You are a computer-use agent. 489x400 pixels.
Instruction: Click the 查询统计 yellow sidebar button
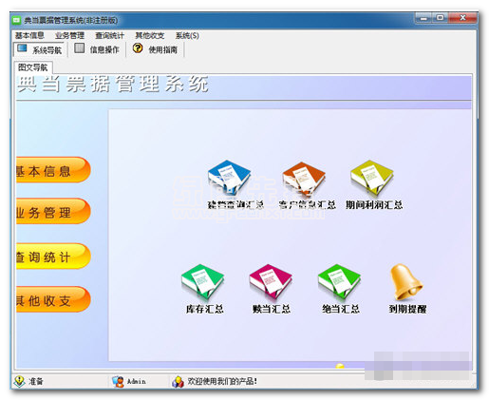[53, 257]
